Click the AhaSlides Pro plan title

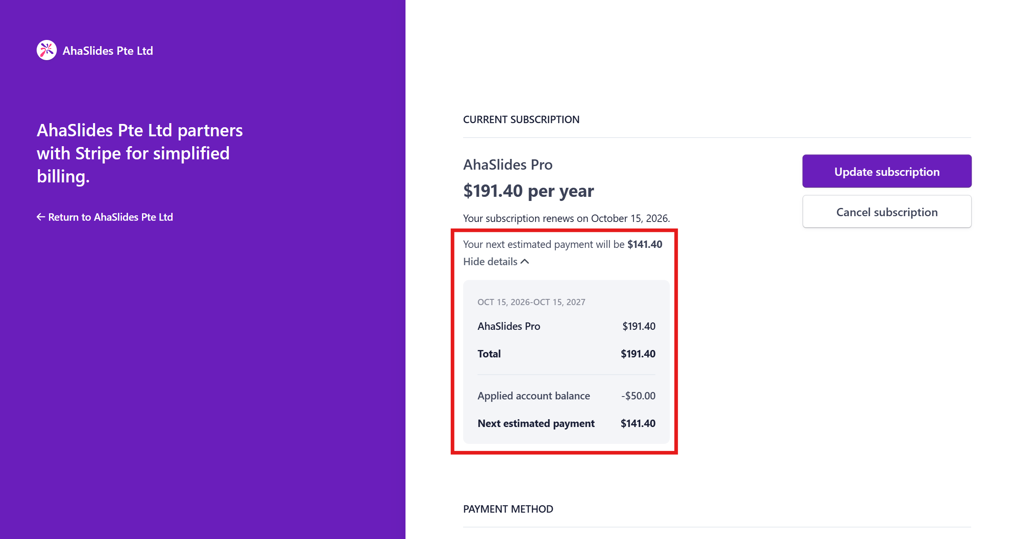coord(508,165)
